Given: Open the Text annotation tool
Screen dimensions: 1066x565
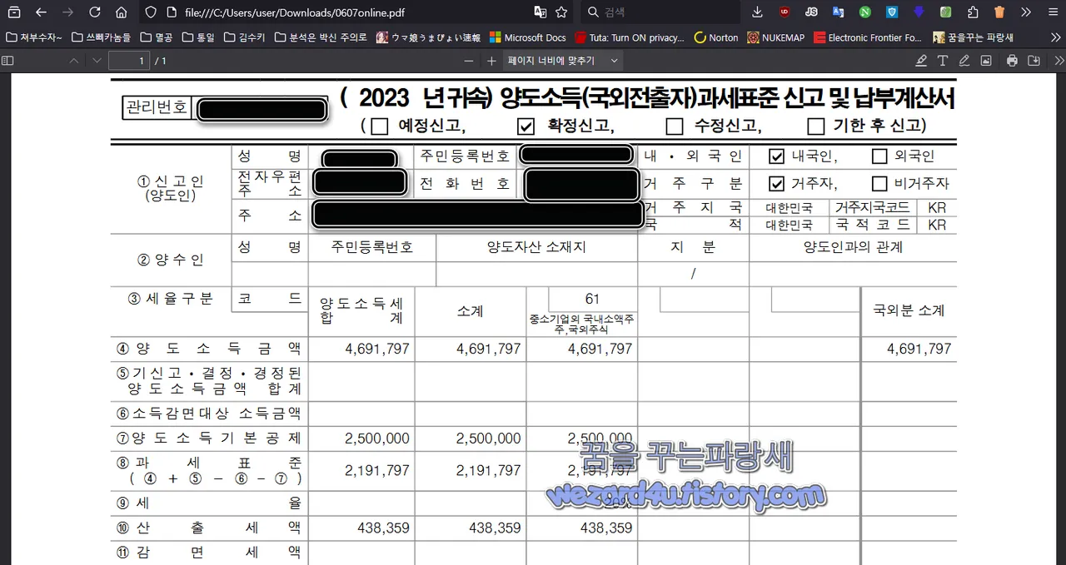Looking at the screenshot, I should coord(943,61).
